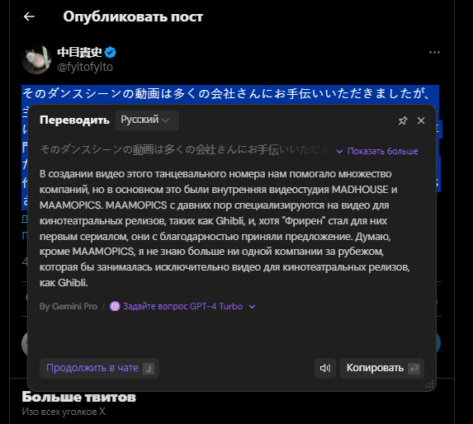Open the author's profile avatar

(36, 59)
